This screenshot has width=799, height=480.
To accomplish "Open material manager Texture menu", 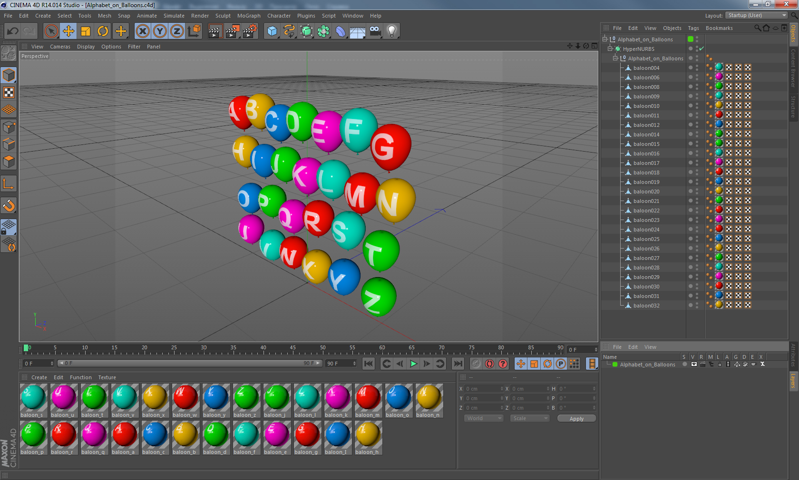I will pos(107,377).
